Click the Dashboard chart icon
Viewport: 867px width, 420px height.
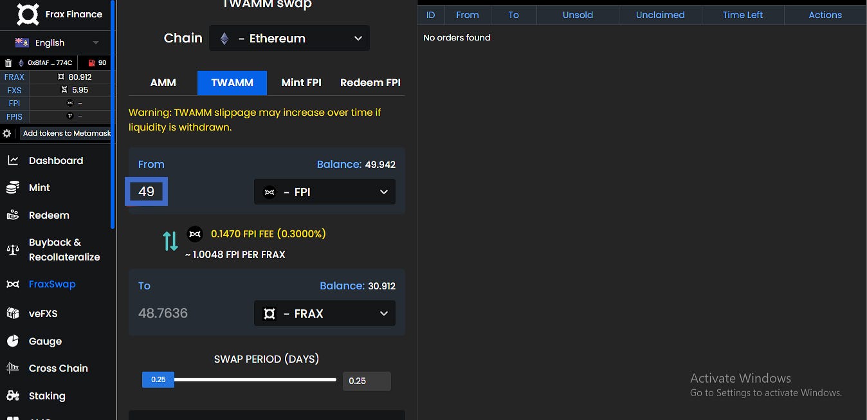[x=13, y=160]
